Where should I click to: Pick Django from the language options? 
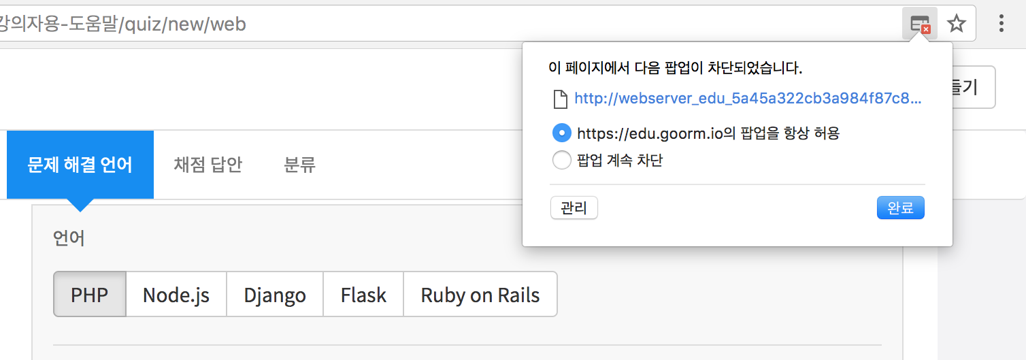tap(275, 295)
